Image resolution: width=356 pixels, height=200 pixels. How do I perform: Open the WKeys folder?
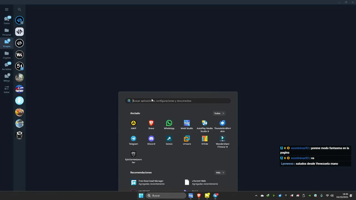[7, 78]
